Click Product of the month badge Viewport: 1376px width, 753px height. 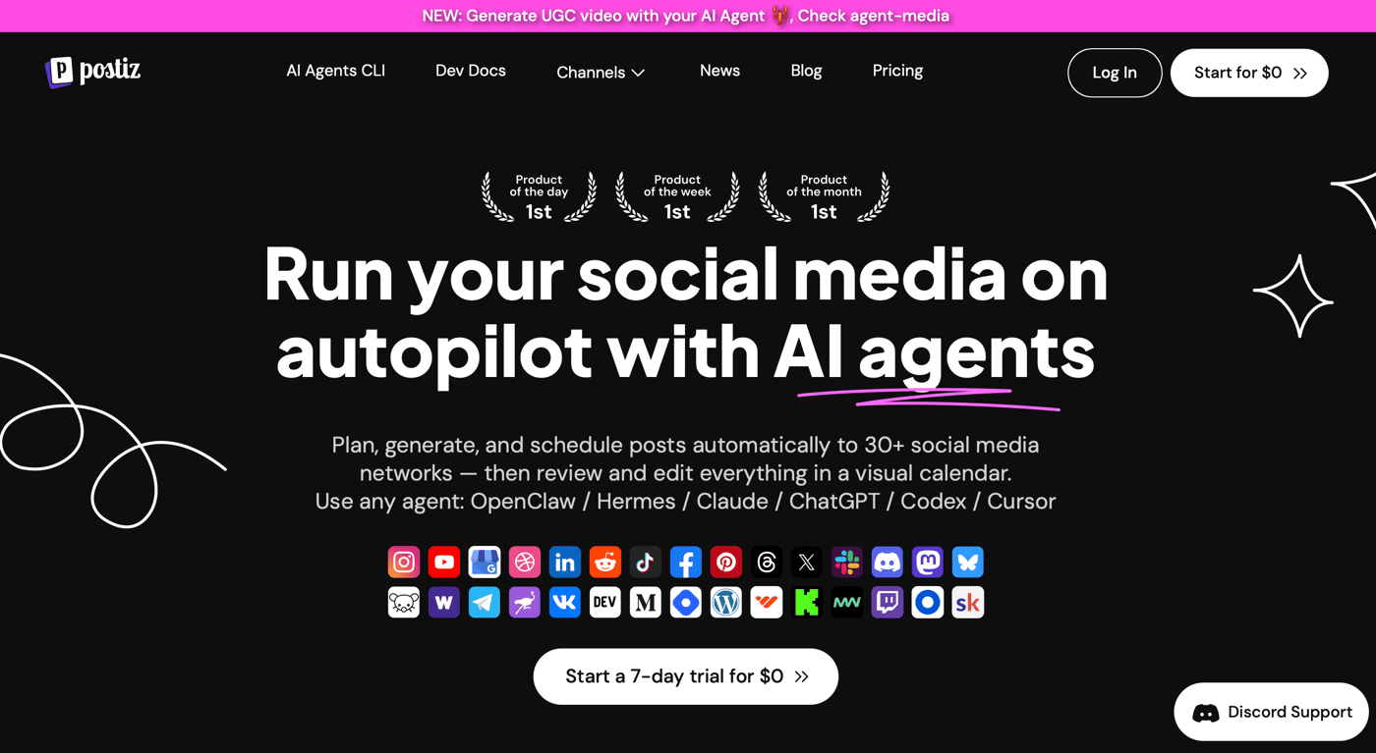coord(824,196)
